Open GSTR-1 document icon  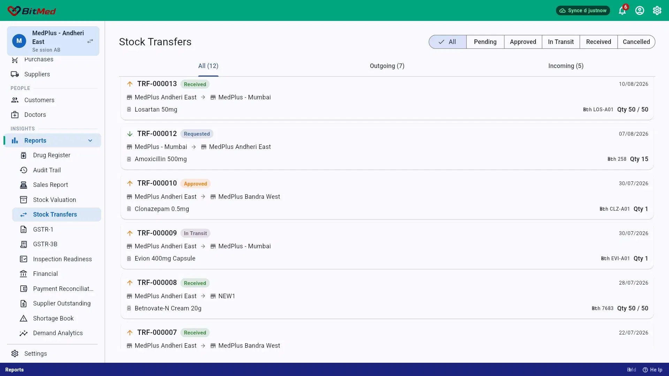click(x=23, y=230)
